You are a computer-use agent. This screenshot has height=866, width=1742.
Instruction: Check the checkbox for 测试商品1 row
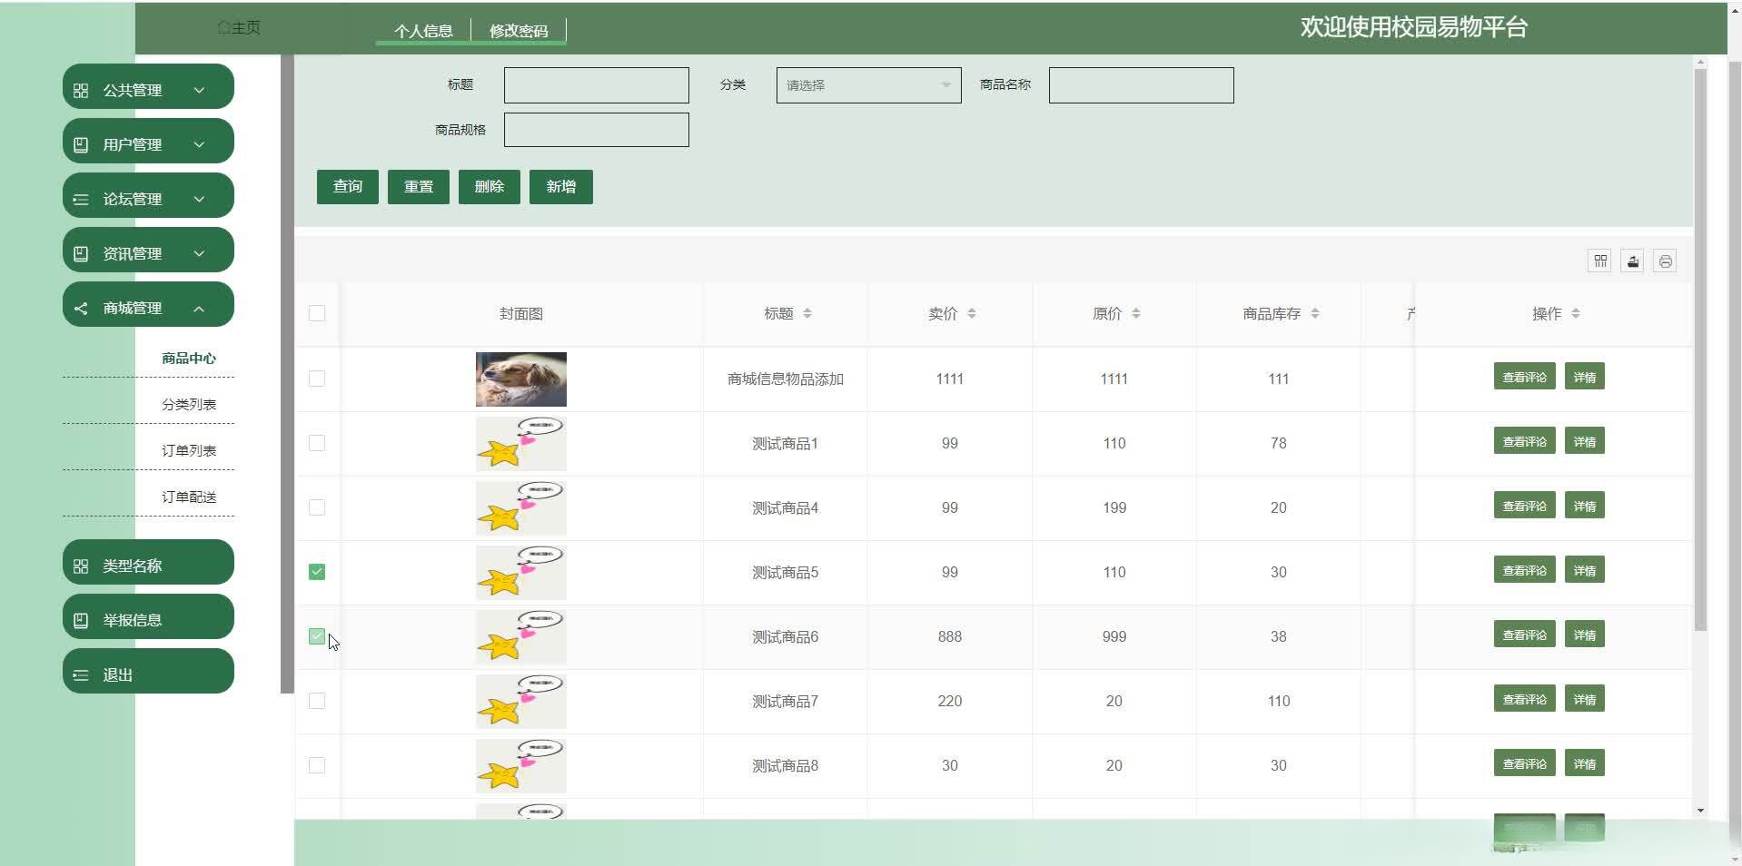click(317, 443)
